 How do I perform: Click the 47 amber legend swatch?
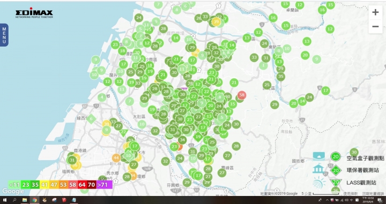54,185
